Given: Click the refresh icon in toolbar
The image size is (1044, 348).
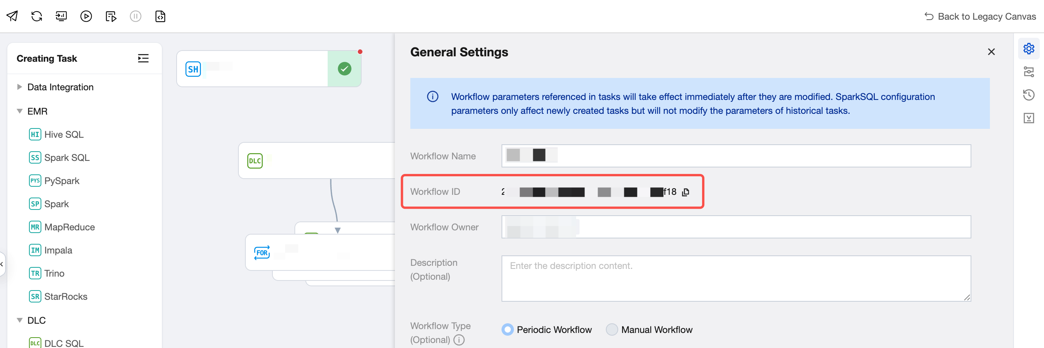Looking at the screenshot, I should coord(37,16).
